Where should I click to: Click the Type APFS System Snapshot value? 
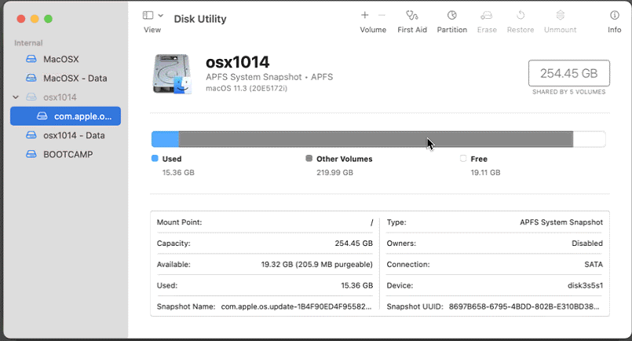(561, 222)
